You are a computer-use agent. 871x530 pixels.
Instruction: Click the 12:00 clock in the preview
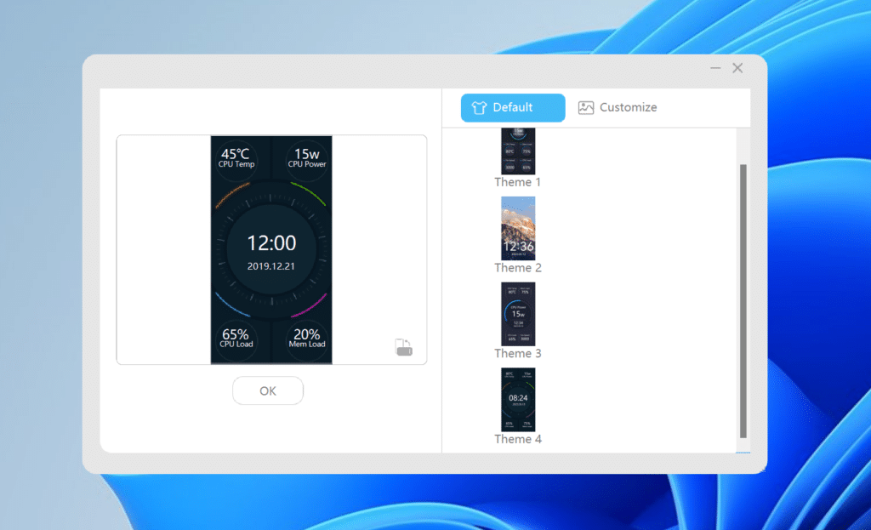point(271,242)
